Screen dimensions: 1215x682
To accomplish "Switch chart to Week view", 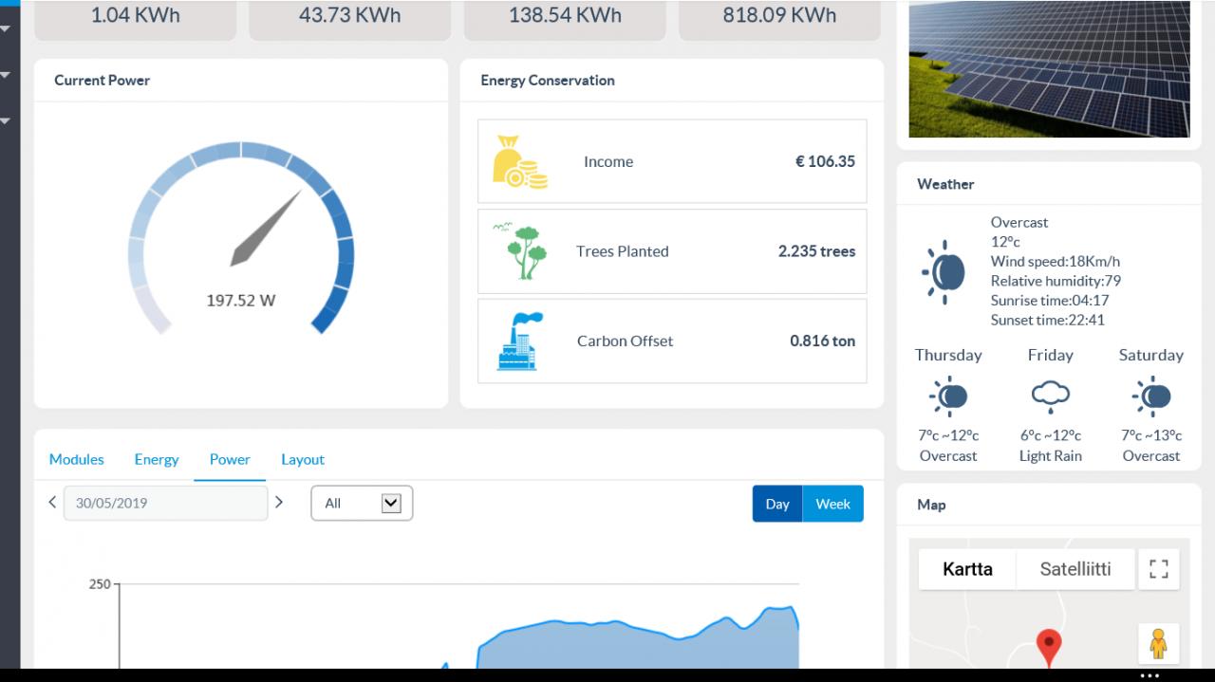I will click(833, 504).
